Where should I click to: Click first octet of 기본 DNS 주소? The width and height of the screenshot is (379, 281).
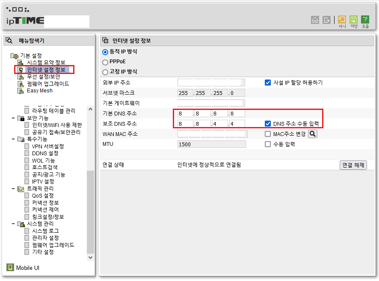click(185, 114)
